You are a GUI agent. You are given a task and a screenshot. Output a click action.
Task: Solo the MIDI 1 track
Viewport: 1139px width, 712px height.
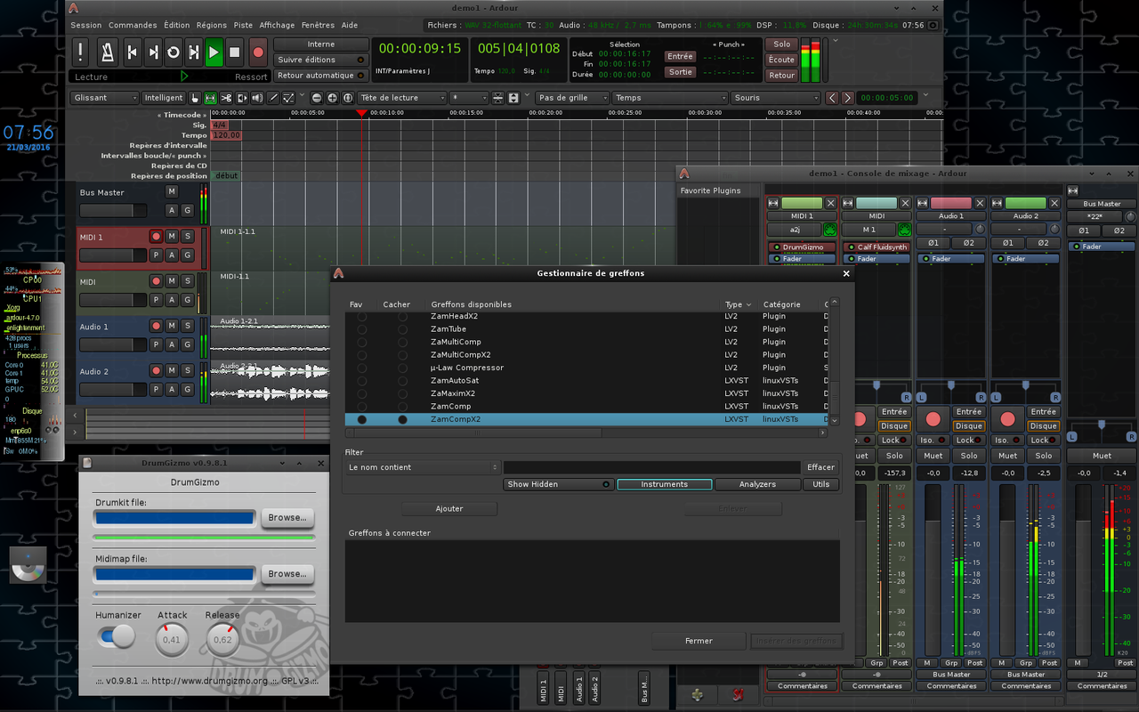tap(187, 236)
